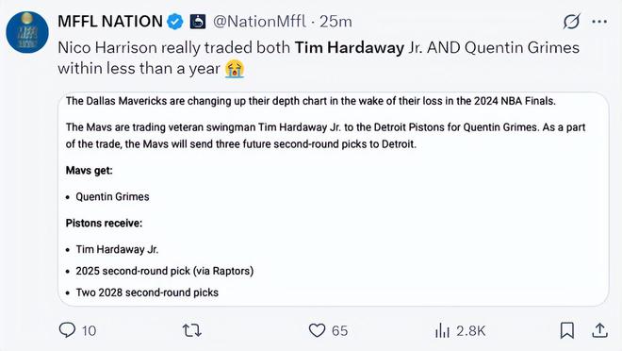
Task: Click the crying face emoji
Action: (235, 69)
